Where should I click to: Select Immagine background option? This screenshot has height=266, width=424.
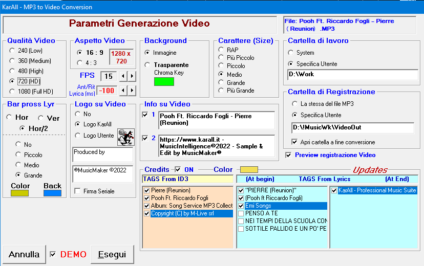(147, 52)
